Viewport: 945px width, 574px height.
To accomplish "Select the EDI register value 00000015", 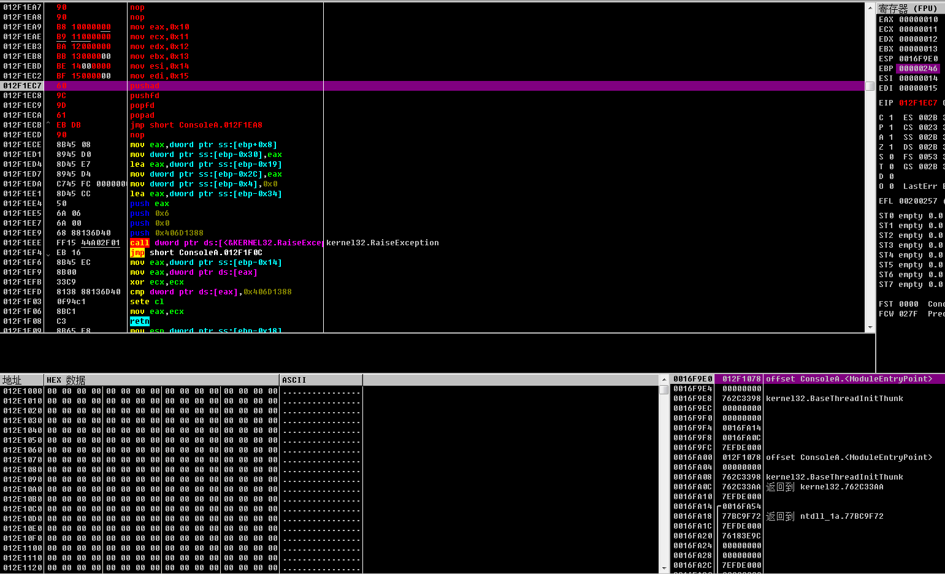I will click(x=918, y=88).
